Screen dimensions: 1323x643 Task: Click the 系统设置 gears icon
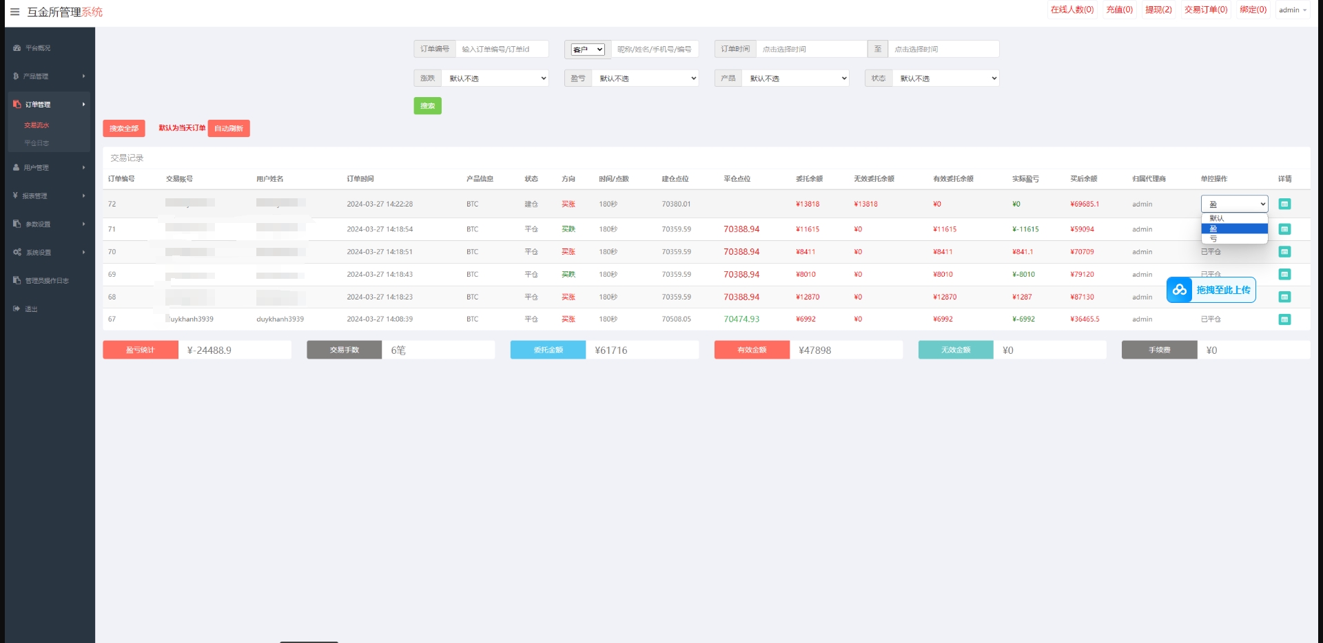(17, 253)
